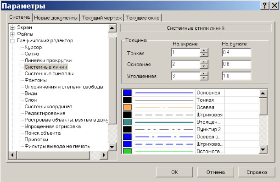The image size is (280, 182).
Task: Open Справка help button
Action: click(x=257, y=172)
